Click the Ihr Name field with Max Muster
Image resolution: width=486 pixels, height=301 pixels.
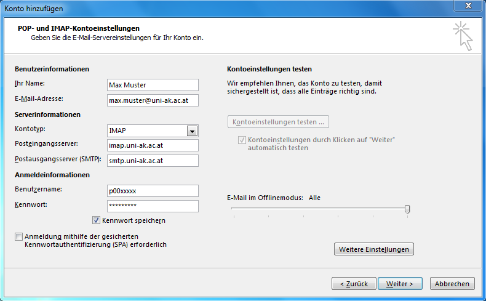tap(153, 85)
